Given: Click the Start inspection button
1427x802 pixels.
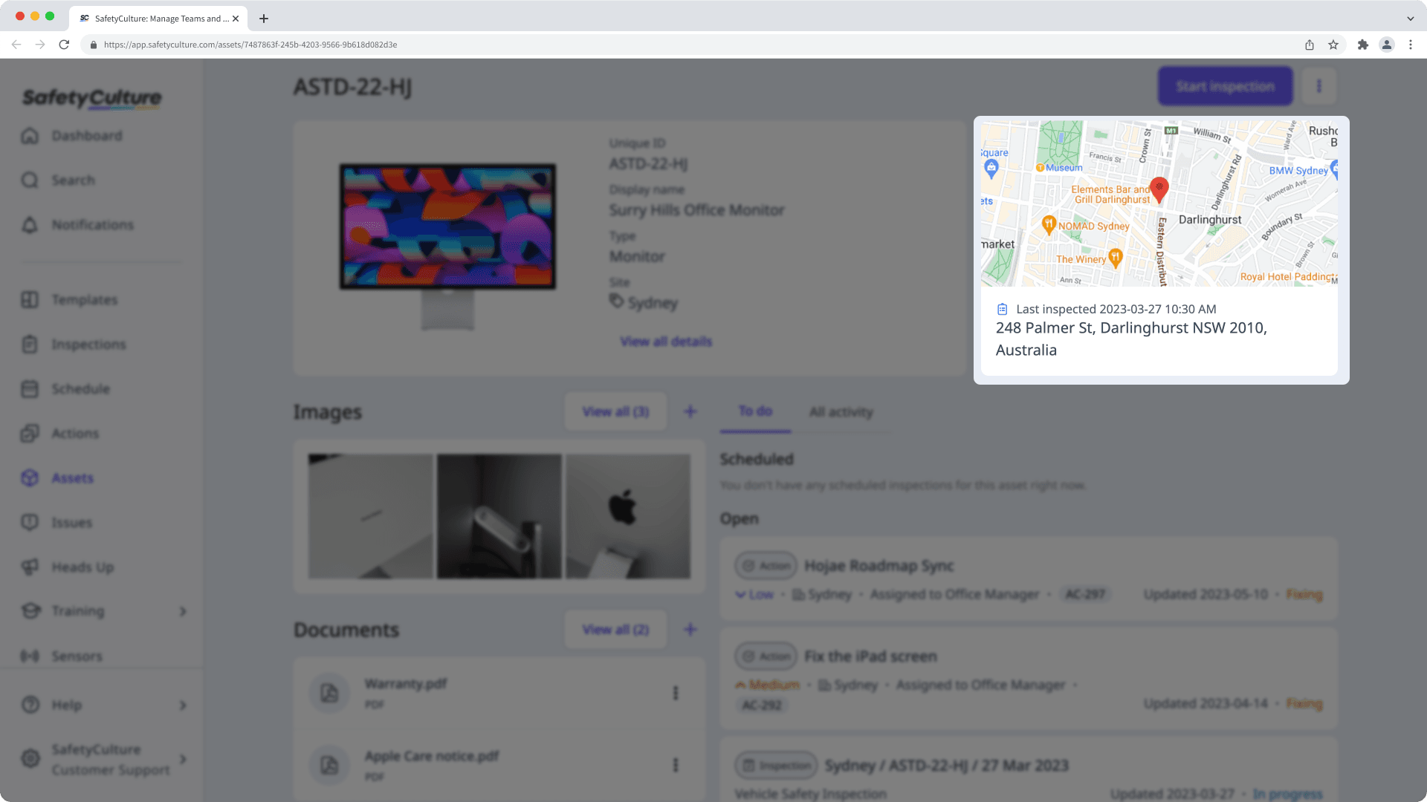Looking at the screenshot, I should pyautogui.click(x=1225, y=86).
